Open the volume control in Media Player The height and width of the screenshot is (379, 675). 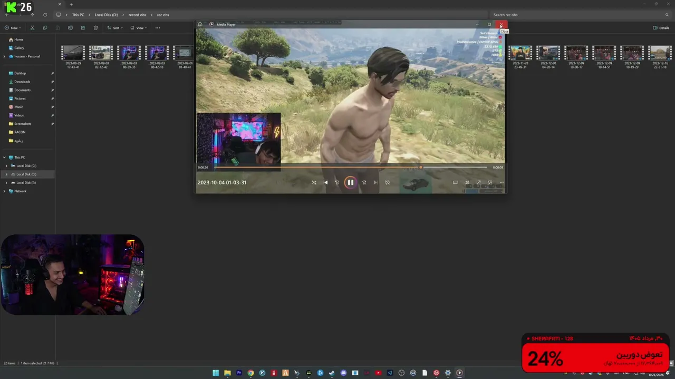point(467,183)
